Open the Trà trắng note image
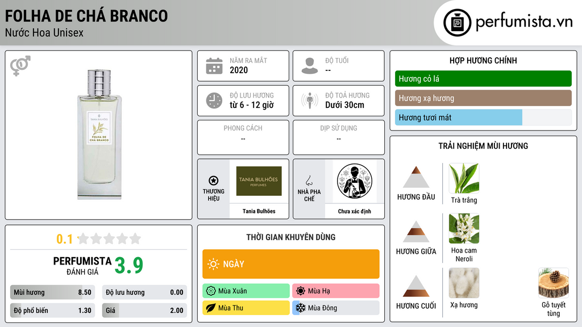The image size is (582, 327). 464,178
